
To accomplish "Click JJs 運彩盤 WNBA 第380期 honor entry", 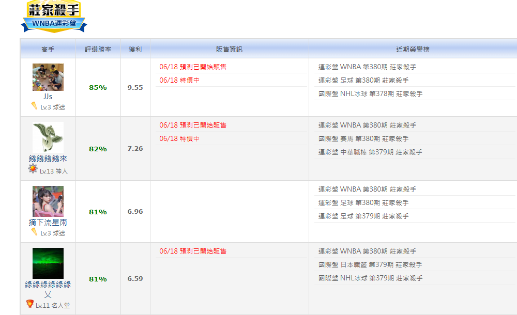I will [367, 67].
